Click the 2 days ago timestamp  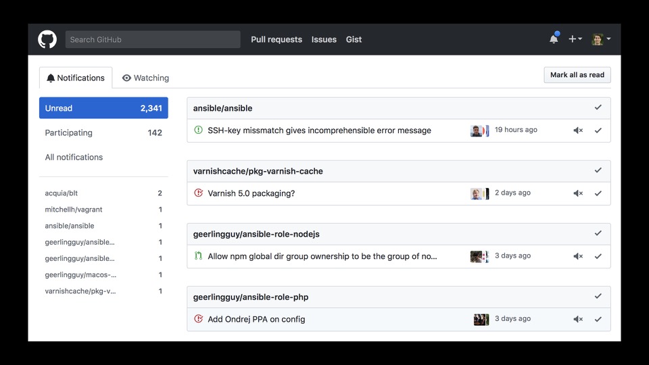click(512, 193)
